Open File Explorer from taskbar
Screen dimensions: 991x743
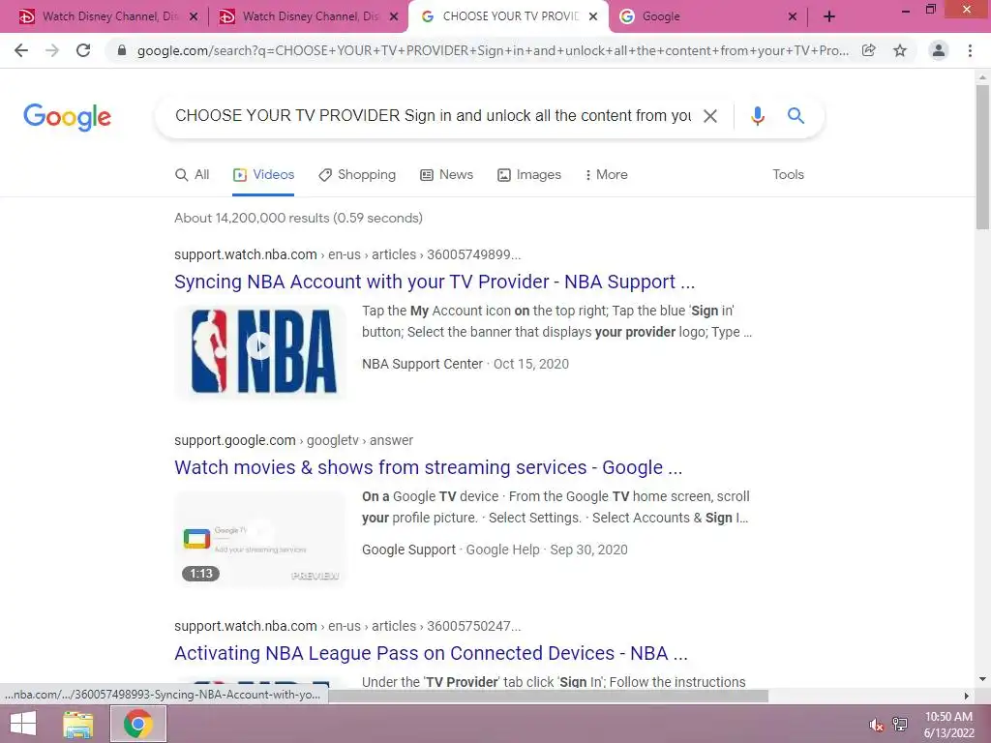tap(77, 724)
